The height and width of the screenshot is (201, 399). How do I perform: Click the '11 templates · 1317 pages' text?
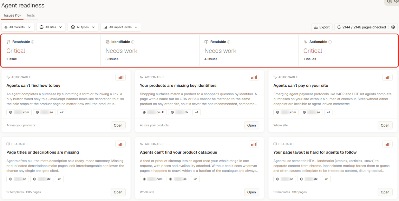click(290, 192)
